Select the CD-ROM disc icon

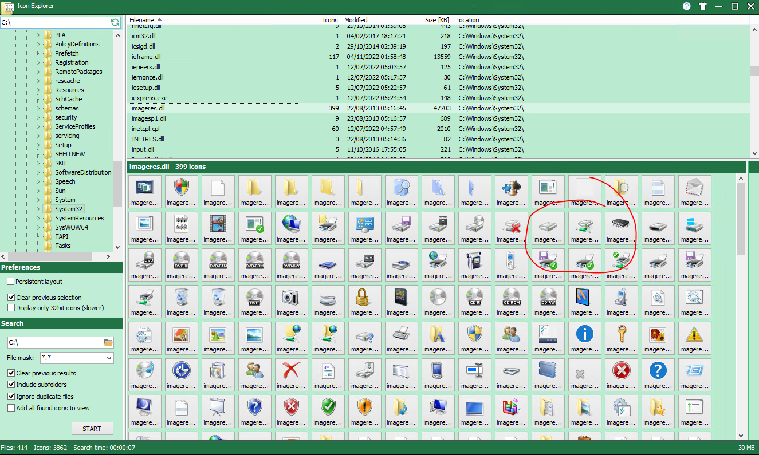[511, 302]
